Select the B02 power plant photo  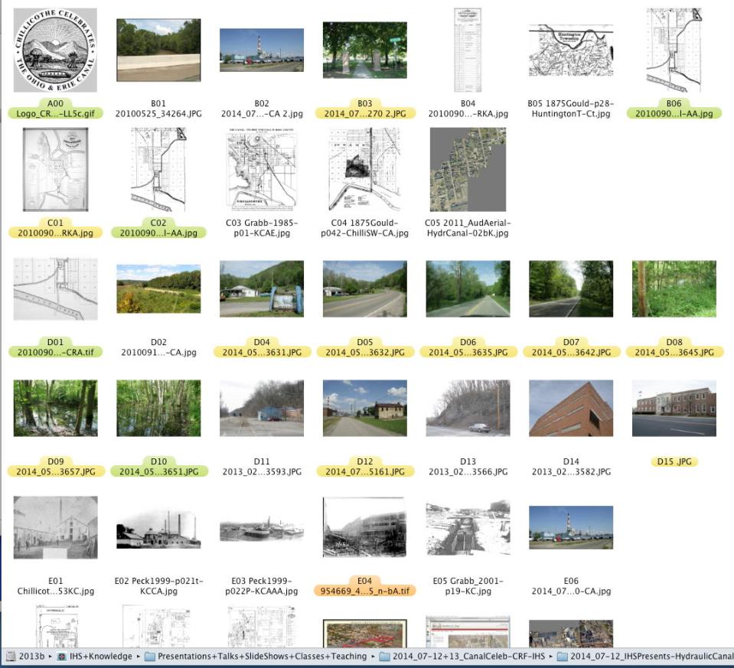261,51
